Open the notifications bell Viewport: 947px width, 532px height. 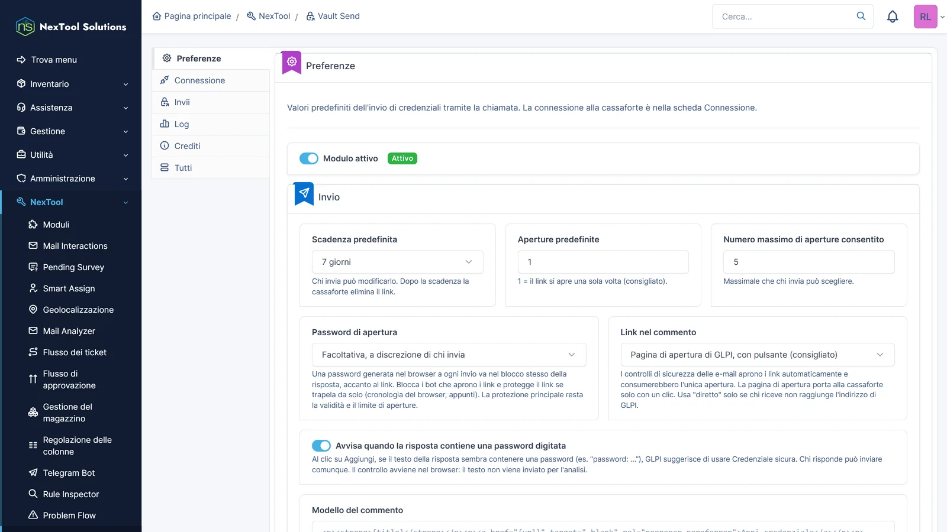893,17
